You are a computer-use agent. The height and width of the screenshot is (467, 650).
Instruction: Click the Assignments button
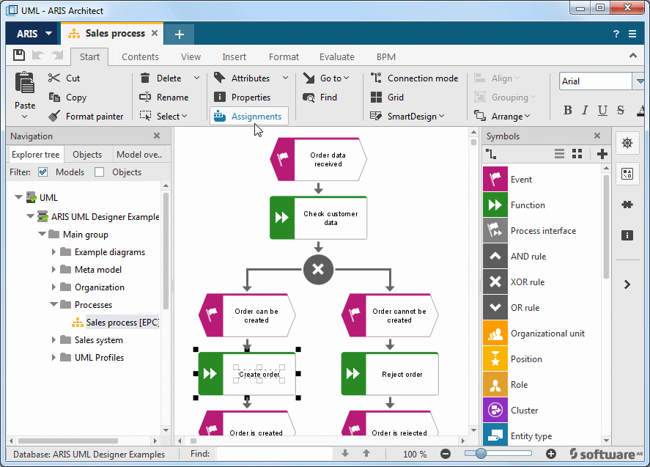coord(248,116)
